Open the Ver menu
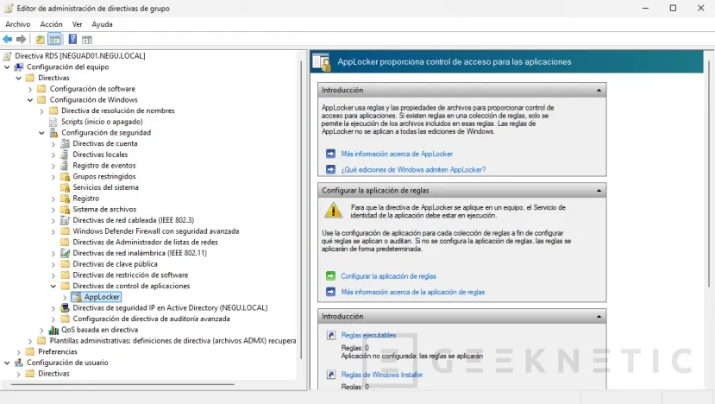Viewport: 715px width, 404px height. 77,24
